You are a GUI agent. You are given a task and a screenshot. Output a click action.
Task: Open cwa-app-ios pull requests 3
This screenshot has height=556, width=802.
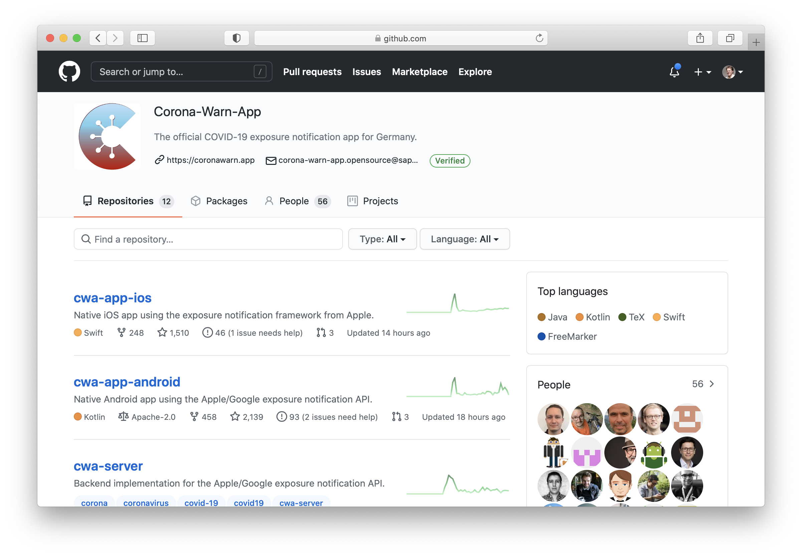click(x=325, y=333)
